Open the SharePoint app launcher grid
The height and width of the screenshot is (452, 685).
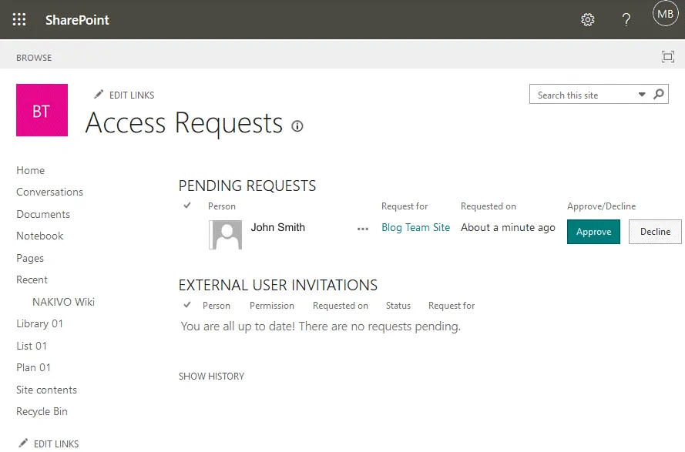coord(19,19)
